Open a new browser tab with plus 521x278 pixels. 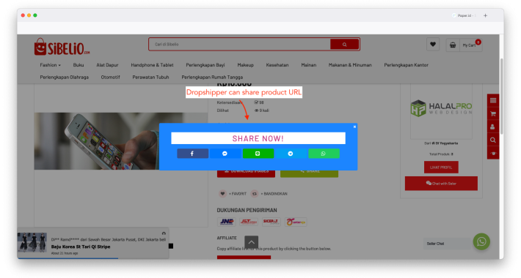click(x=486, y=15)
